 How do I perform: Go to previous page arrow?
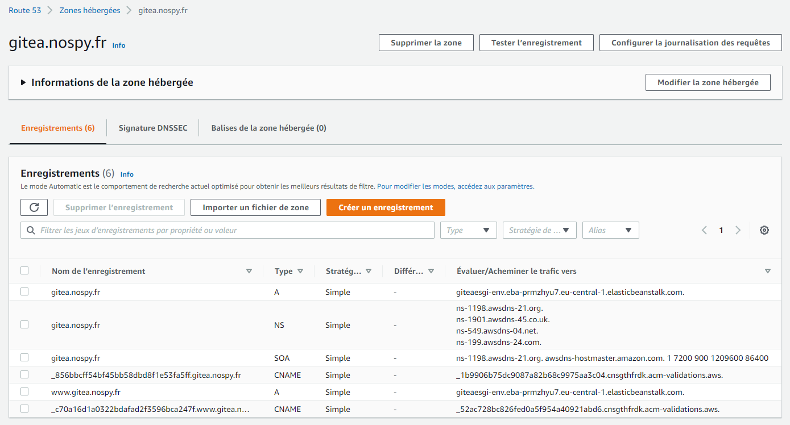point(704,230)
